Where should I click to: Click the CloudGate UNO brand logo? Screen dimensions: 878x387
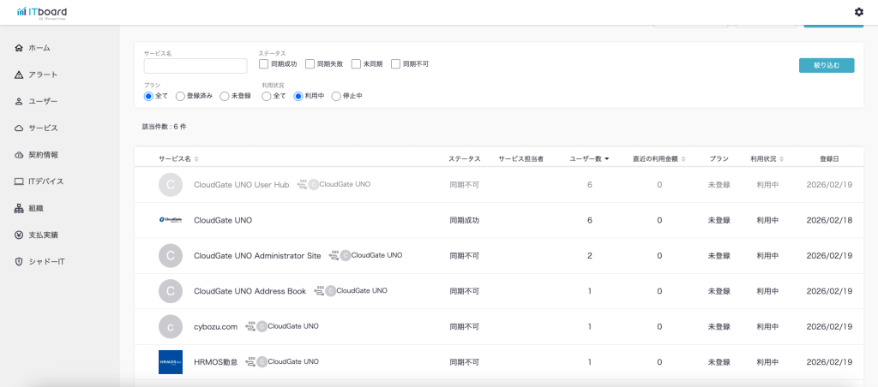(171, 220)
